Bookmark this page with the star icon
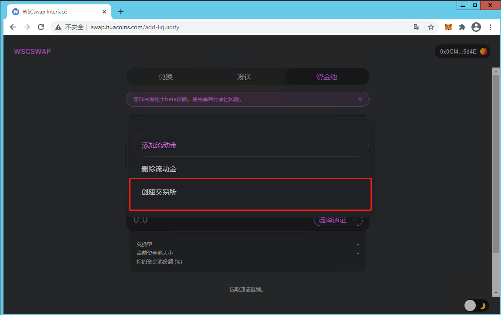The width and height of the screenshot is (501, 315). [431, 27]
